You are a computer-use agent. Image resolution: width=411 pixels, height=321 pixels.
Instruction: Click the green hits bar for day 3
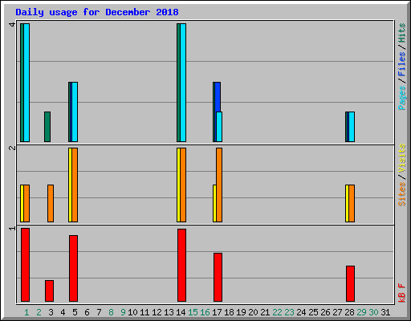click(47, 127)
